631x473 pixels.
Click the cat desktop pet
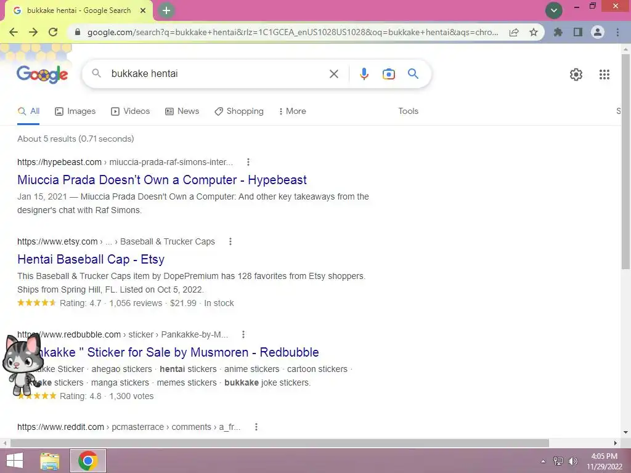pos(23,365)
